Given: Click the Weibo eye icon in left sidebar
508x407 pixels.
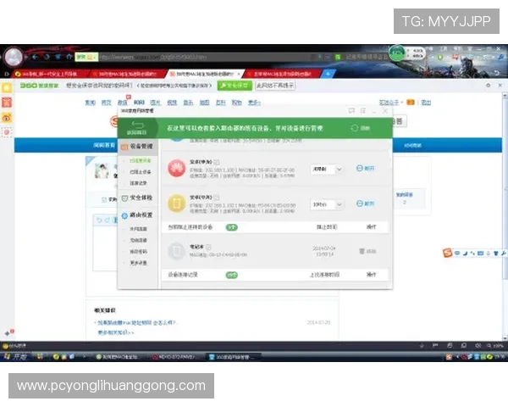Looking at the screenshot, I should tap(7, 118).
